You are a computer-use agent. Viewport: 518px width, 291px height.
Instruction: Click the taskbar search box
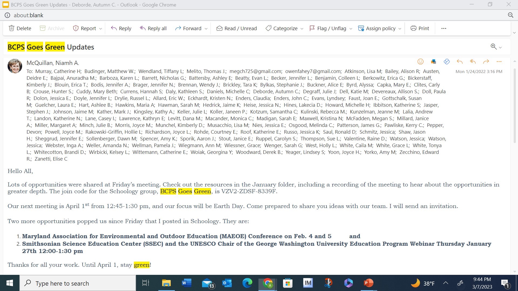tap(78, 283)
